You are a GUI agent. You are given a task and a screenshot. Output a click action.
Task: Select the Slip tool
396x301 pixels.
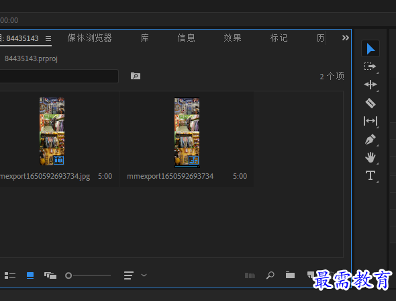pyautogui.click(x=370, y=121)
